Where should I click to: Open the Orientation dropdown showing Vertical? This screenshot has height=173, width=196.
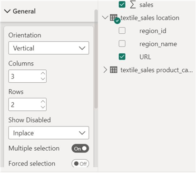click(x=49, y=48)
